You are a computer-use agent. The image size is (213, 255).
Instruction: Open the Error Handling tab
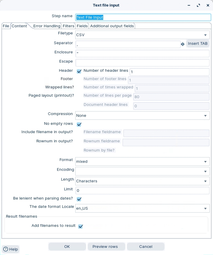point(47,26)
